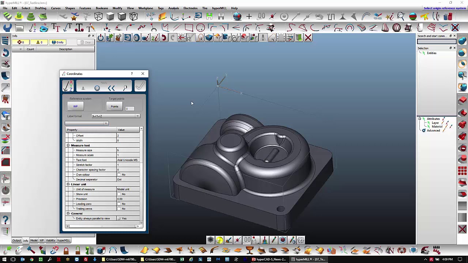Toggle the Leading zero checkbox
The image size is (468, 263).
click(119, 204)
